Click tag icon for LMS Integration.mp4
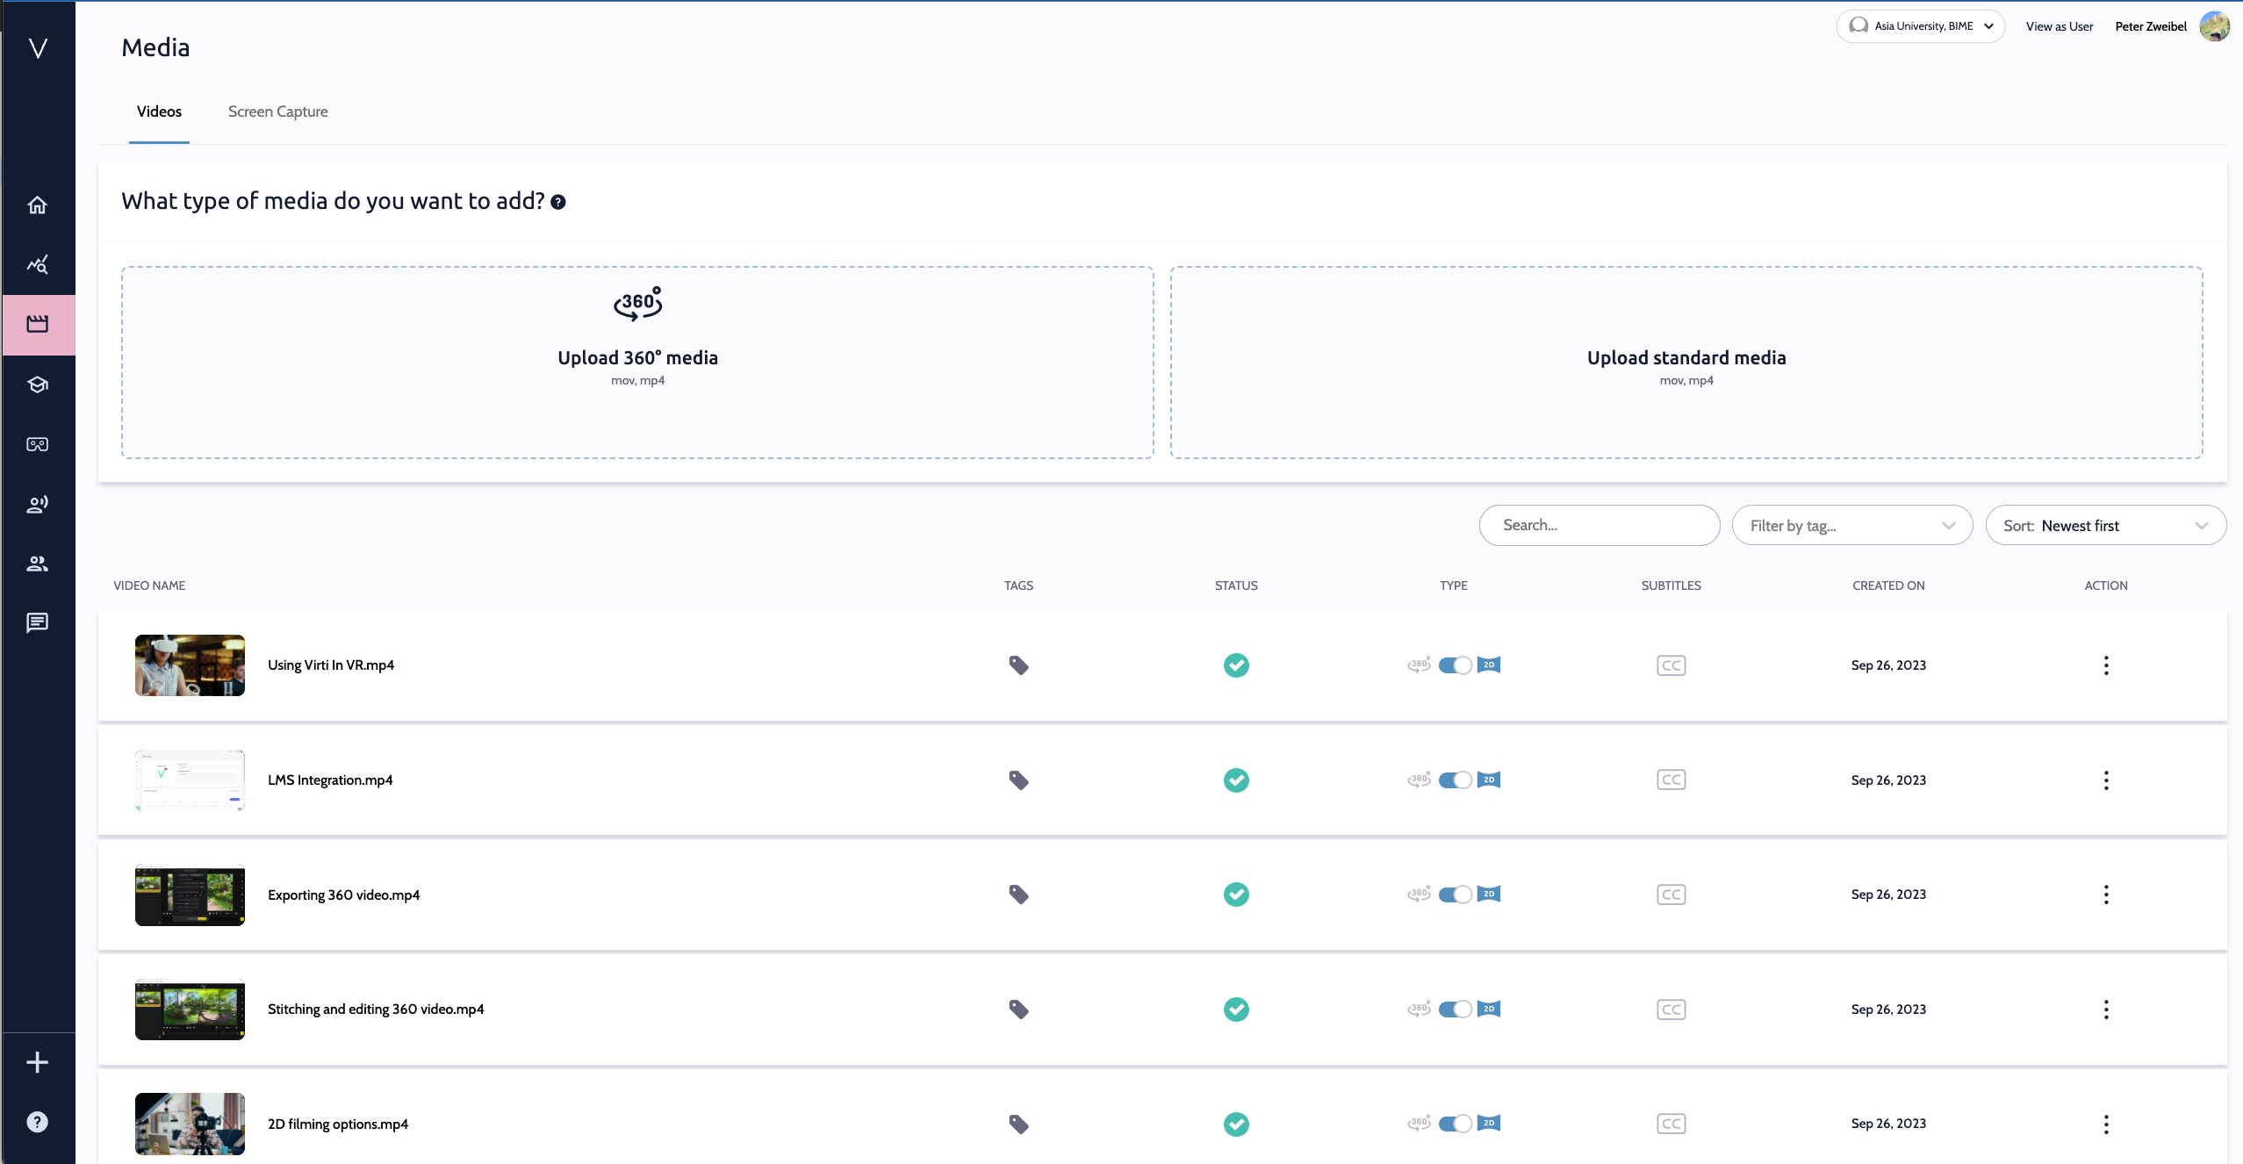This screenshot has height=1164, width=2243. (1018, 780)
